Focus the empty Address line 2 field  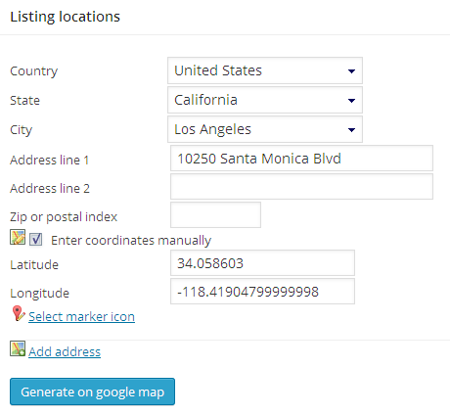click(x=301, y=187)
